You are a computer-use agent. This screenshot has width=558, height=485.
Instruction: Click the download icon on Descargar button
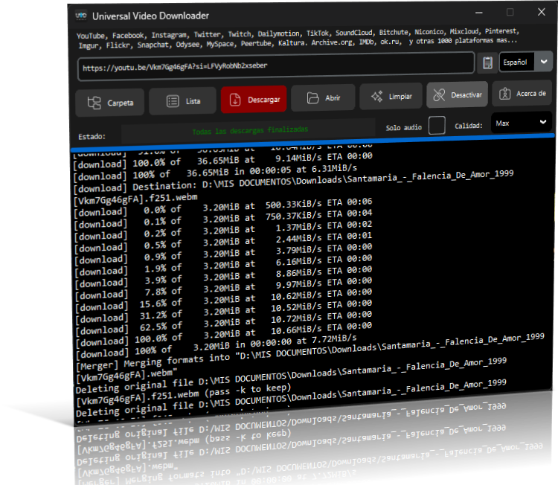click(x=235, y=100)
